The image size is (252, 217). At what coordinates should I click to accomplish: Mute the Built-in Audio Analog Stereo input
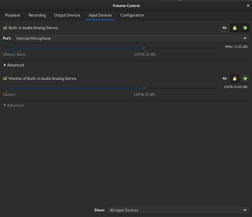pyautogui.click(x=224, y=28)
